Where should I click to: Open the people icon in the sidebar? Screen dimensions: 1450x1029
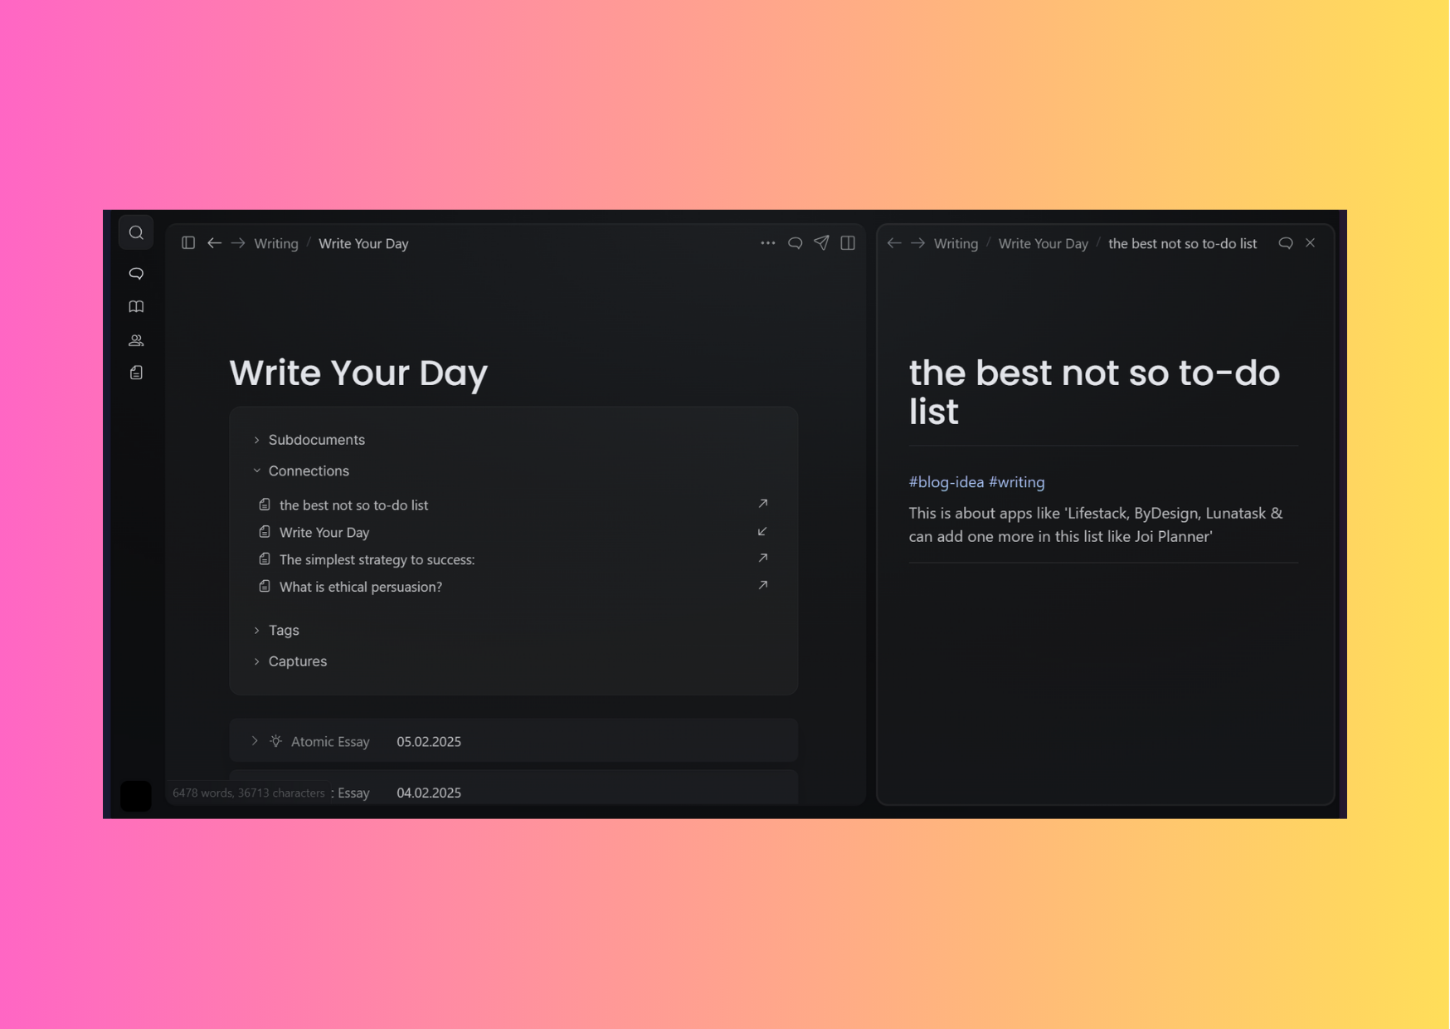pyautogui.click(x=136, y=340)
